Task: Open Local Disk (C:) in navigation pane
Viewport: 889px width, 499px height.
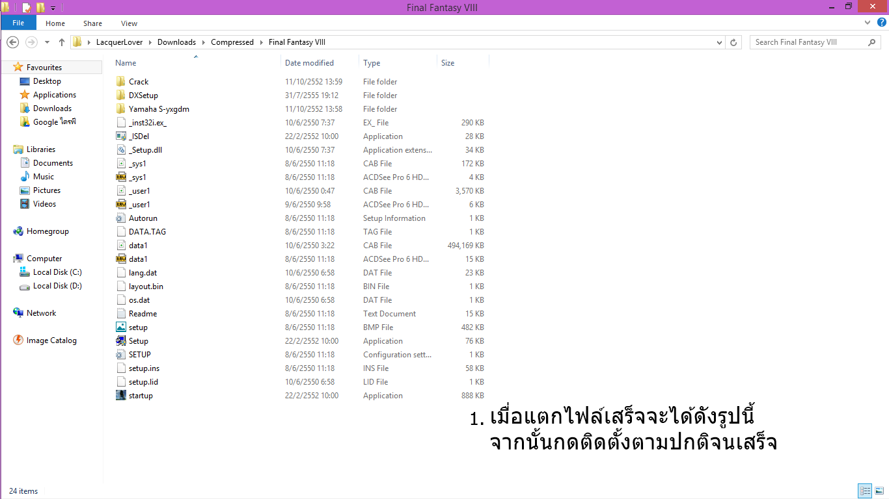Action: [57, 272]
